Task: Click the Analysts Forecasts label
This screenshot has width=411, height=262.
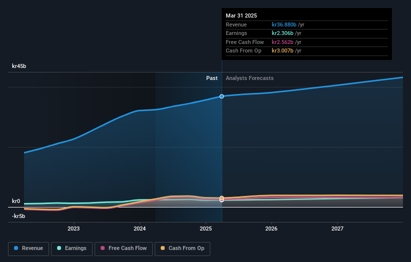Action: click(249, 78)
